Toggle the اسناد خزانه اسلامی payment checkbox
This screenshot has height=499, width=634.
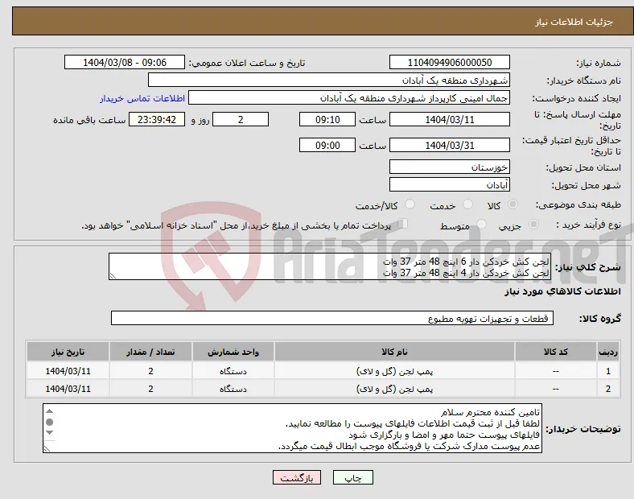403,224
